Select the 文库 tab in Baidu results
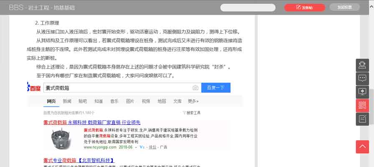This screenshot has height=167, width=374. pyautogui.click(x=177, y=101)
